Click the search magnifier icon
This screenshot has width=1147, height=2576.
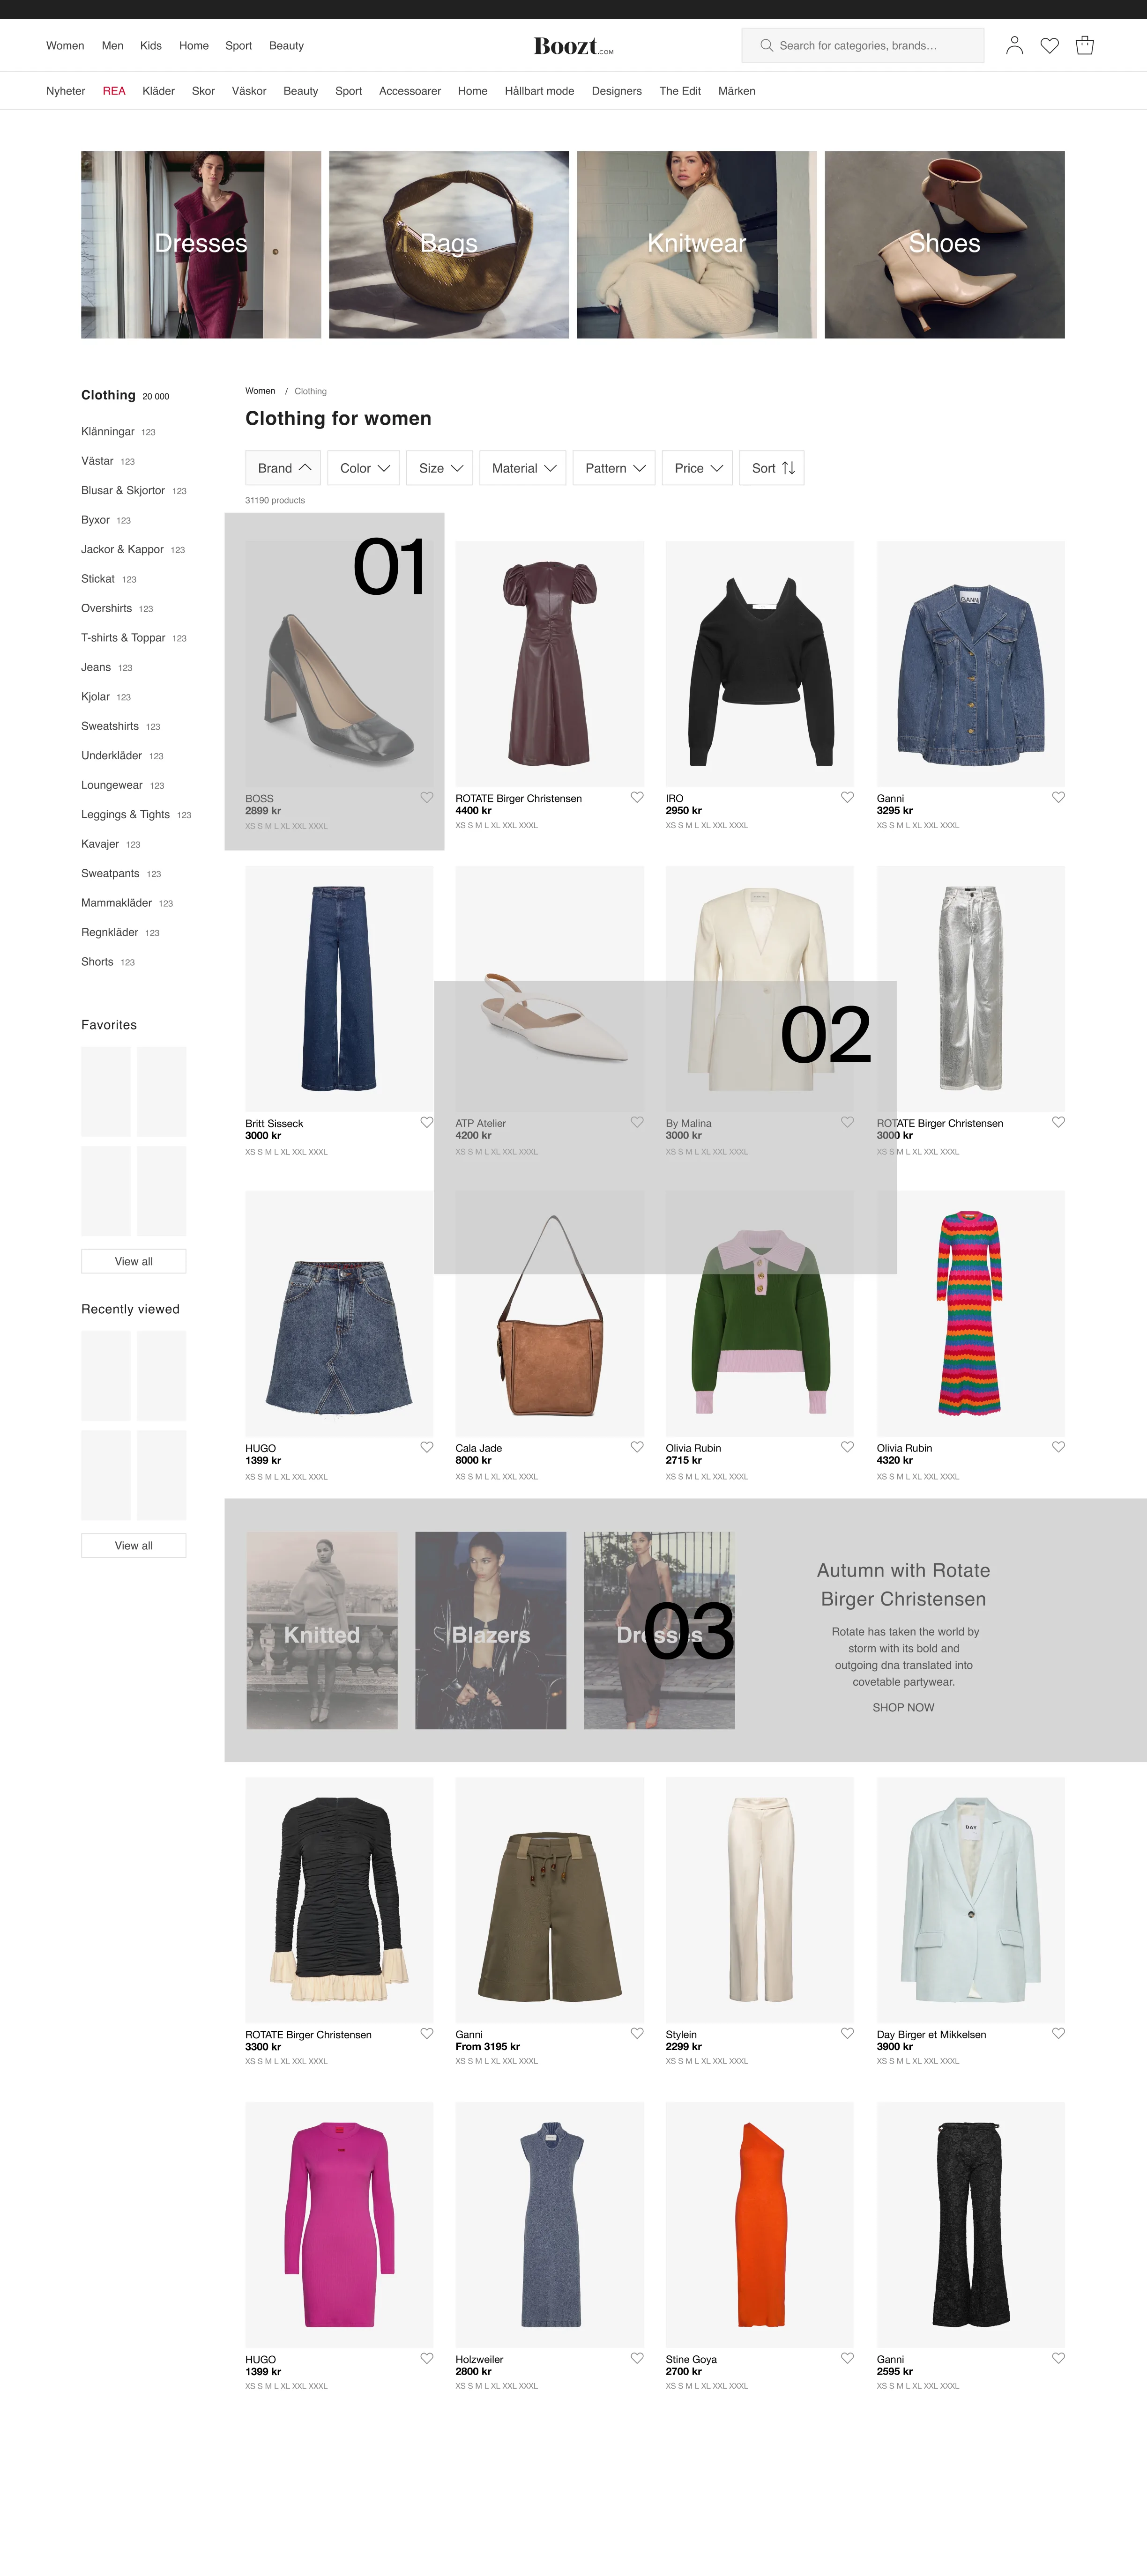coord(766,45)
